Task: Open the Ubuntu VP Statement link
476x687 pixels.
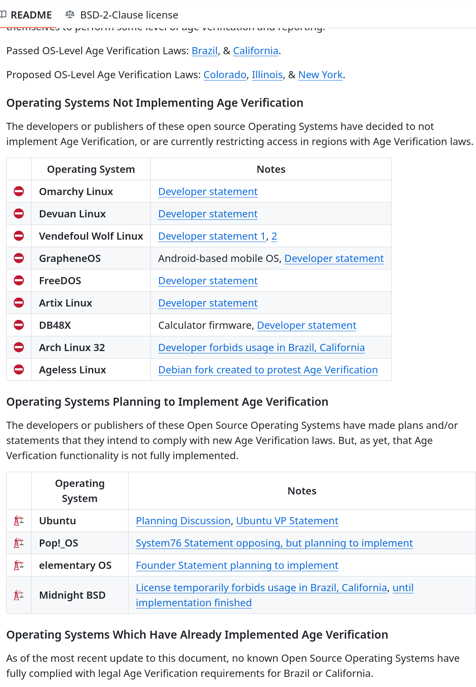Action: click(x=287, y=521)
